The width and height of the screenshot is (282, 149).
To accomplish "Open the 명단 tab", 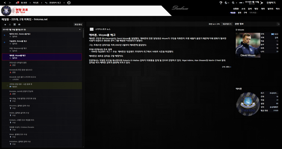I will 256,9.
